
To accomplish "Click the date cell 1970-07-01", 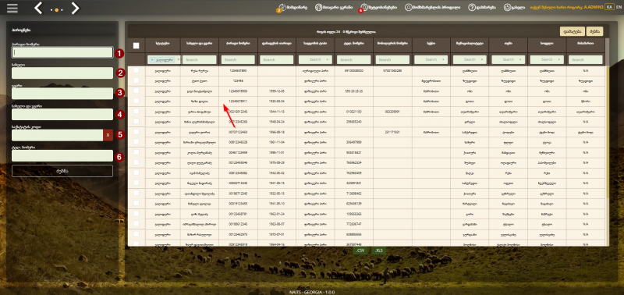I will pos(277,235).
